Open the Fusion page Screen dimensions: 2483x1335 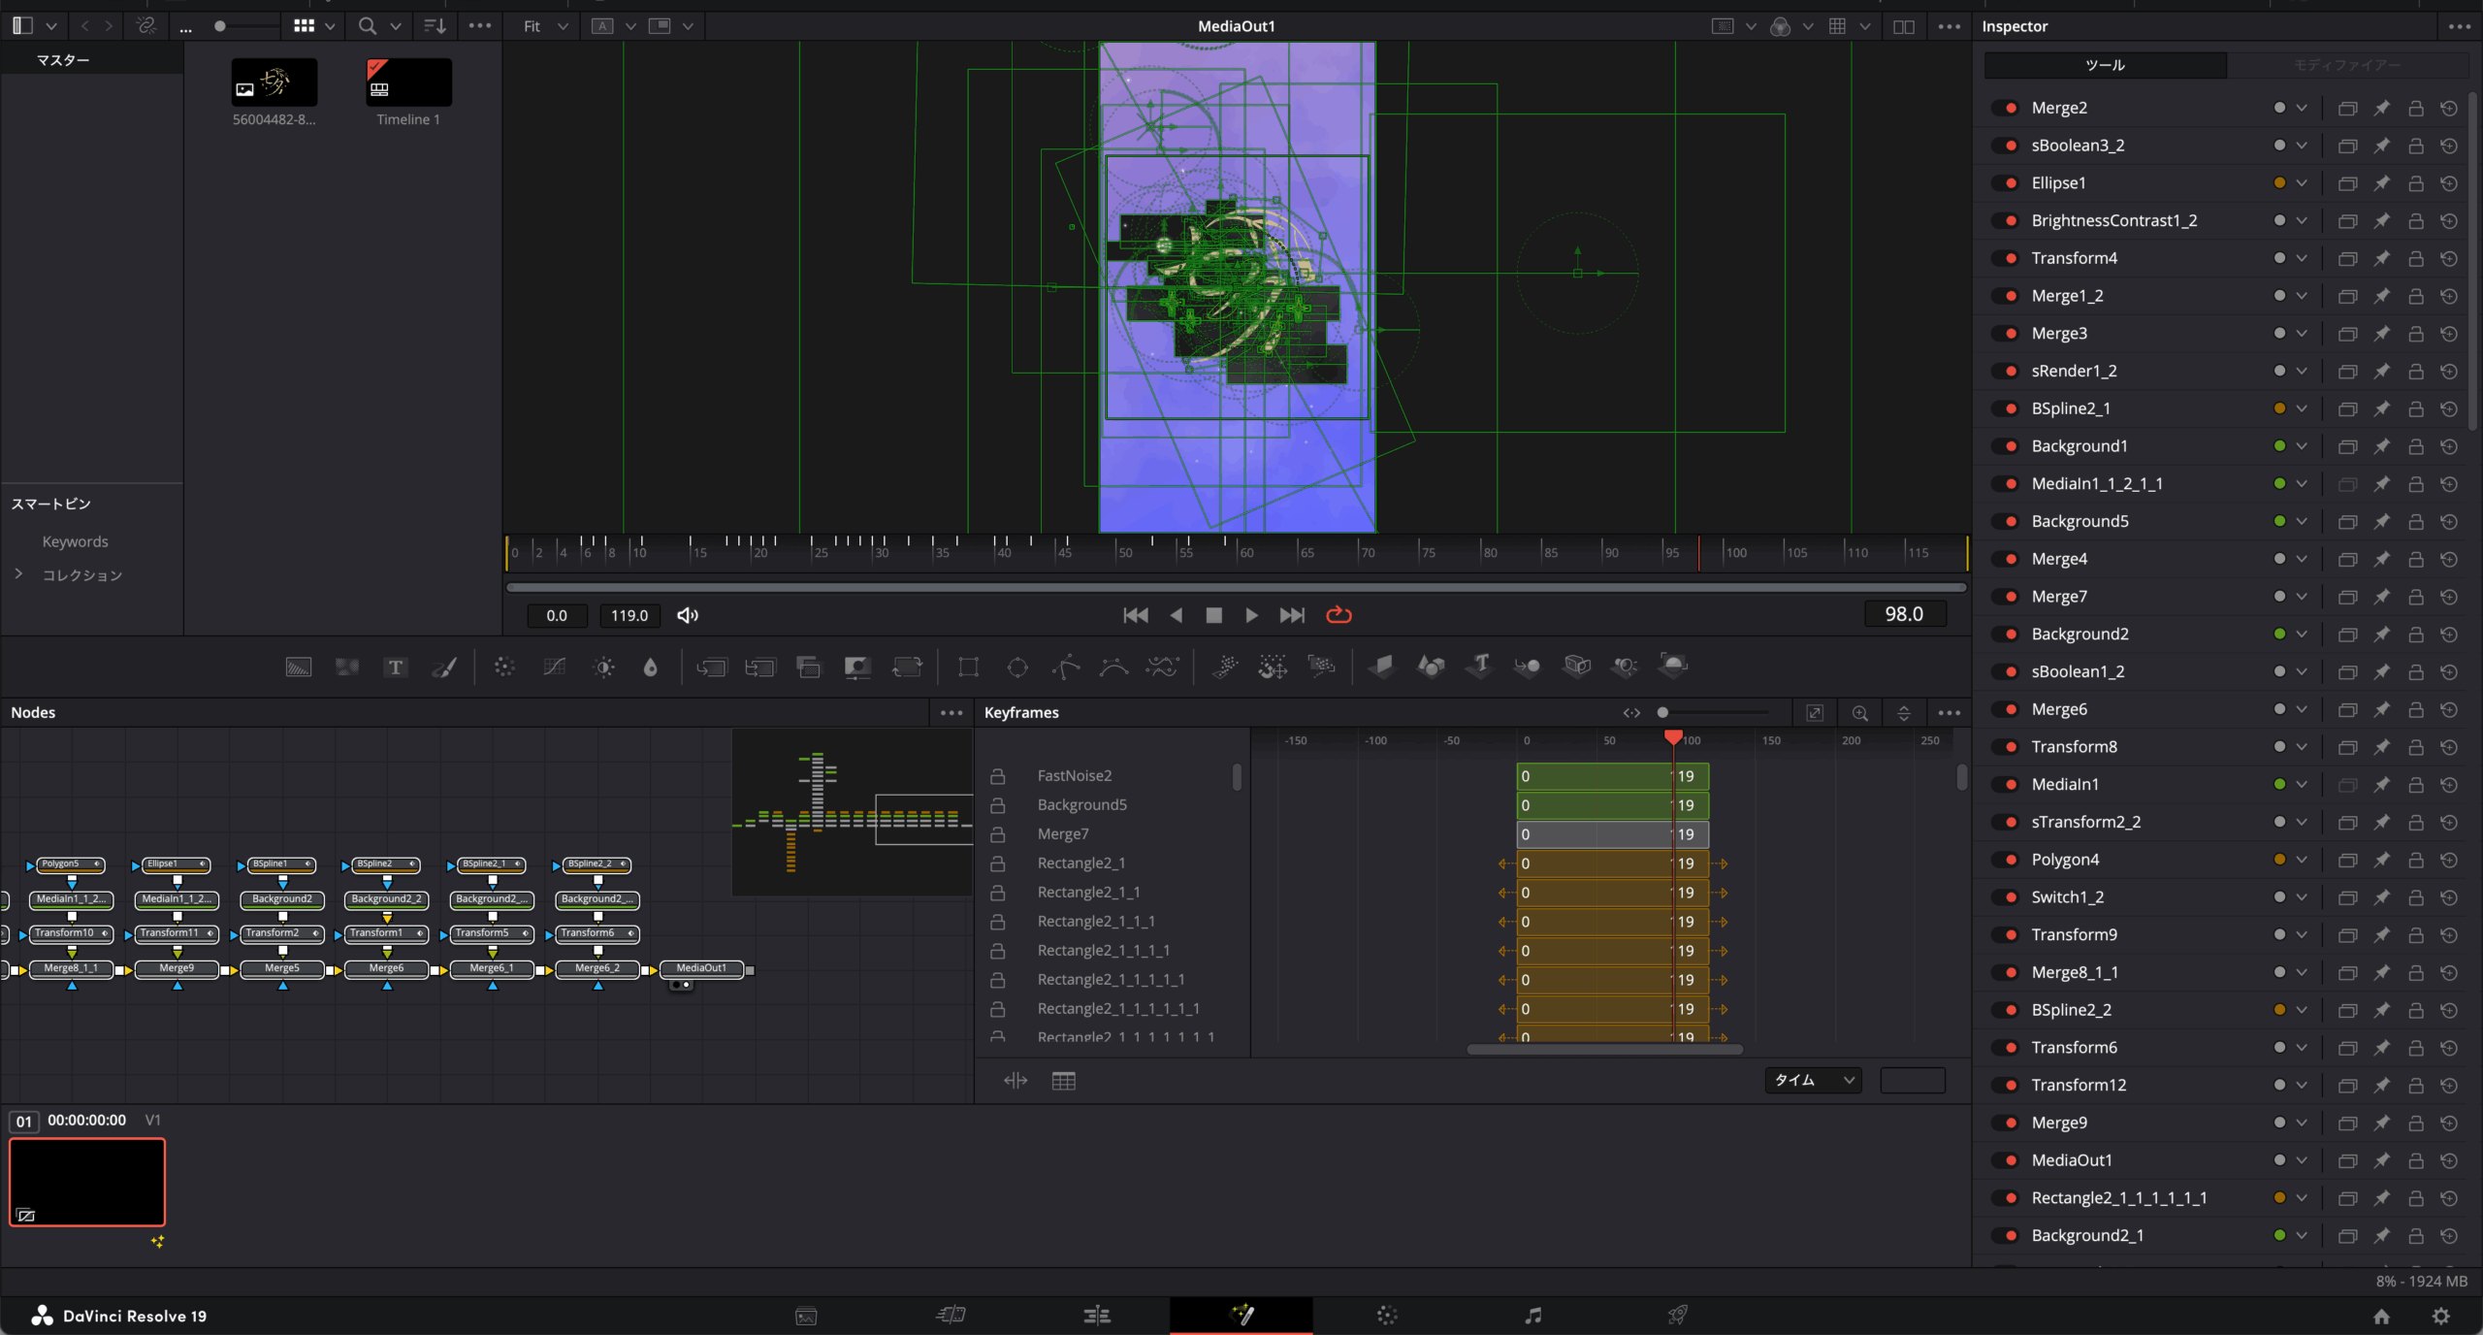pyautogui.click(x=1241, y=1315)
